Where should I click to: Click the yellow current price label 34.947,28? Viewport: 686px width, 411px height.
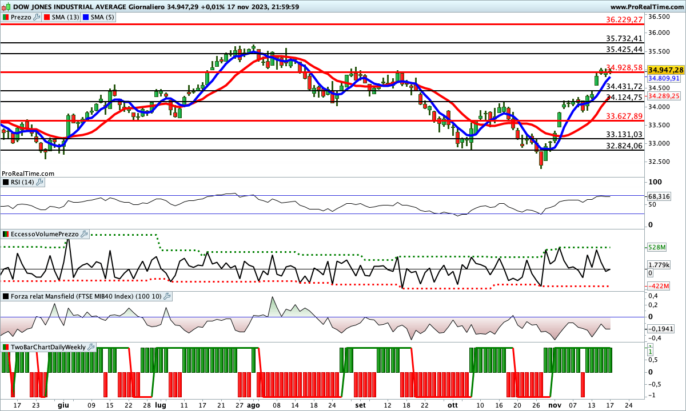pos(665,69)
